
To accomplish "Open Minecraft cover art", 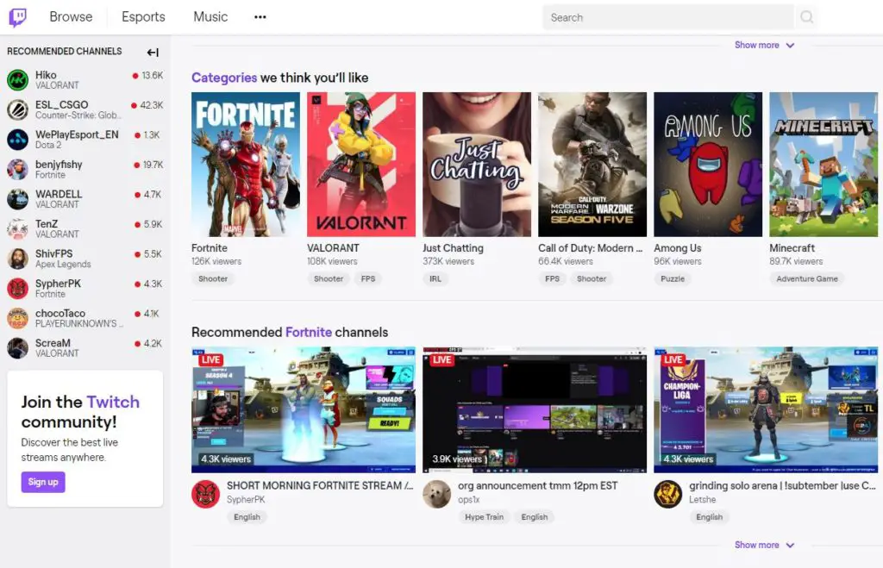I will (824, 165).
